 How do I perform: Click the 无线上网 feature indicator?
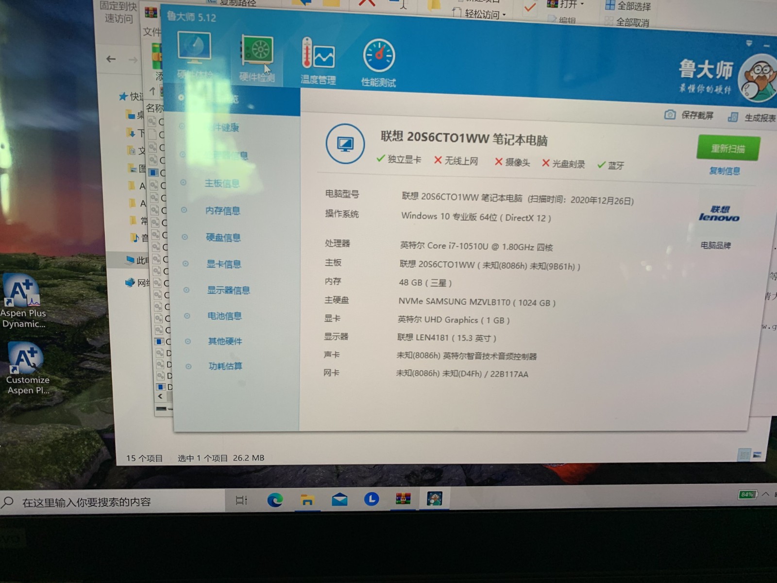456,160
